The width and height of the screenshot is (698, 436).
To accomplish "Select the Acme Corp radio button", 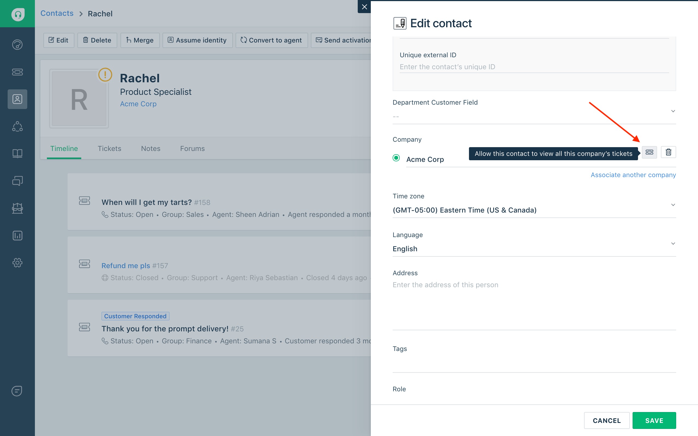I will click(x=396, y=158).
